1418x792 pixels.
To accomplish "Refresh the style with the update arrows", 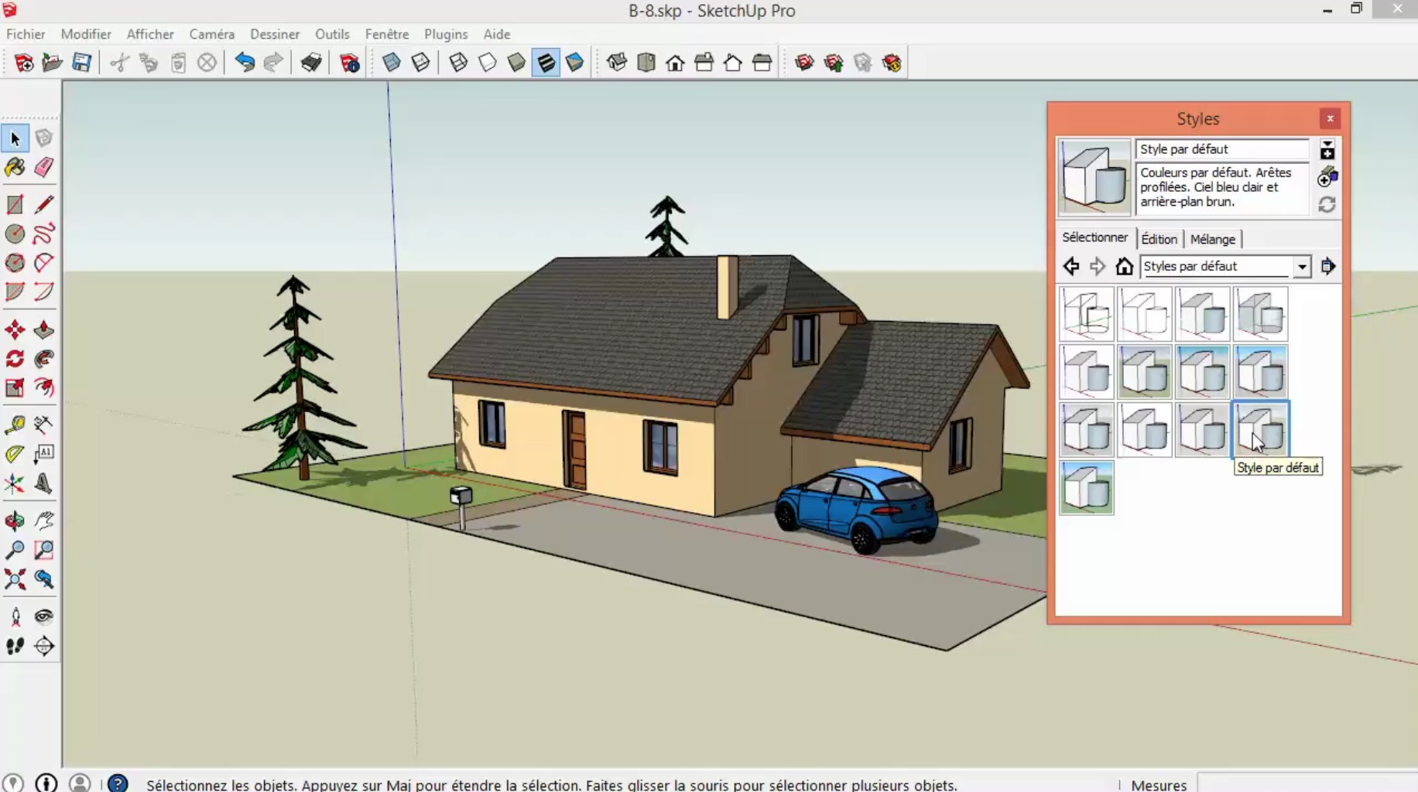I will click(1327, 204).
